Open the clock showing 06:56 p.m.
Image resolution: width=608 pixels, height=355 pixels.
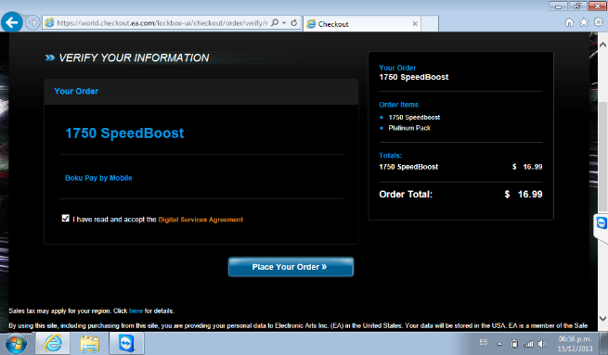(575, 344)
